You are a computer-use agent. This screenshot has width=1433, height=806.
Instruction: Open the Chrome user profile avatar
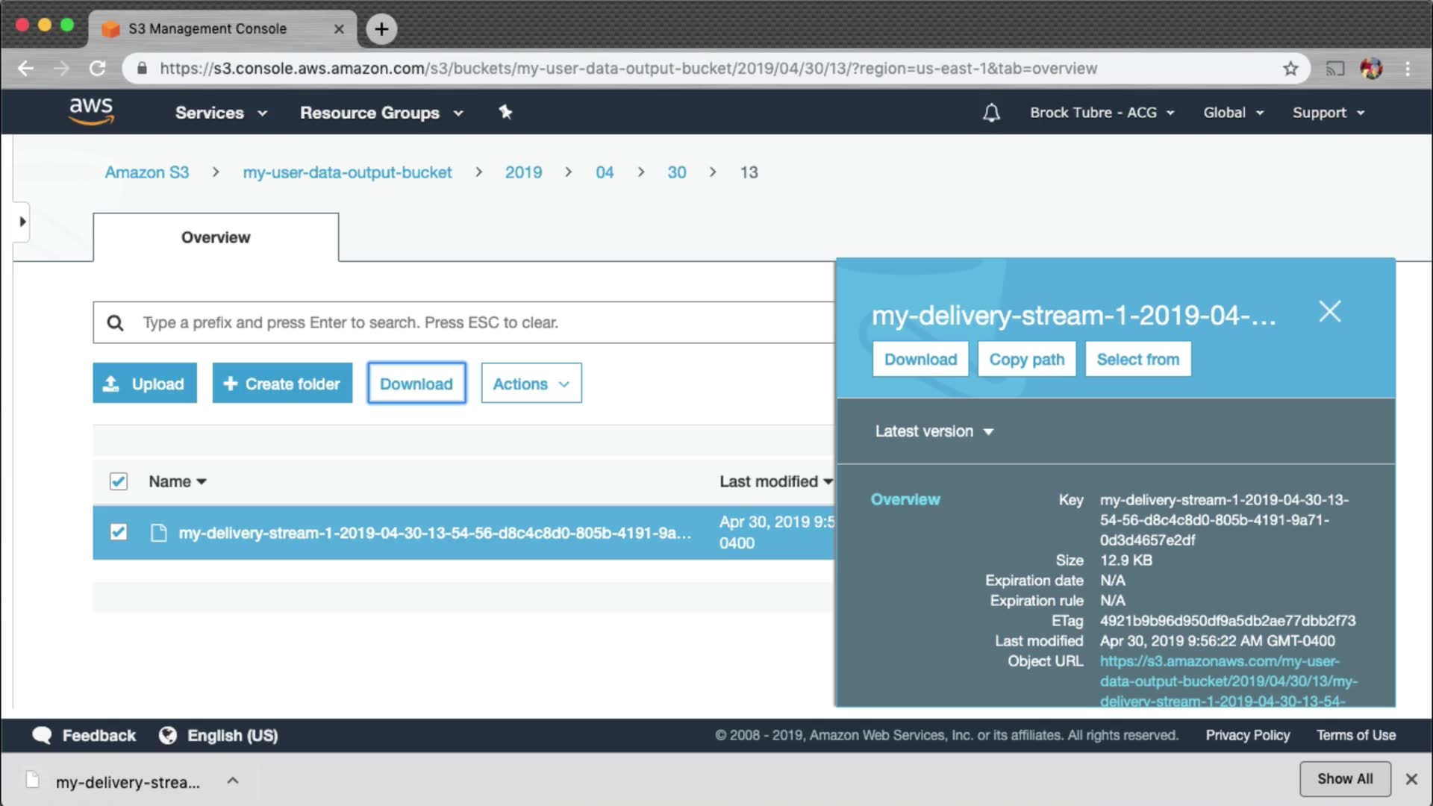point(1371,69)
